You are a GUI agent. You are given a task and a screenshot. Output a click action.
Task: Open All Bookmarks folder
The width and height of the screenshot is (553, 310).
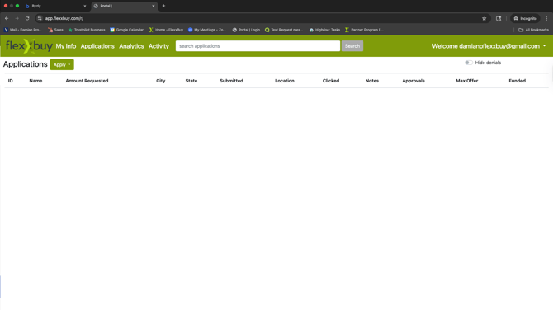point(533,30)
